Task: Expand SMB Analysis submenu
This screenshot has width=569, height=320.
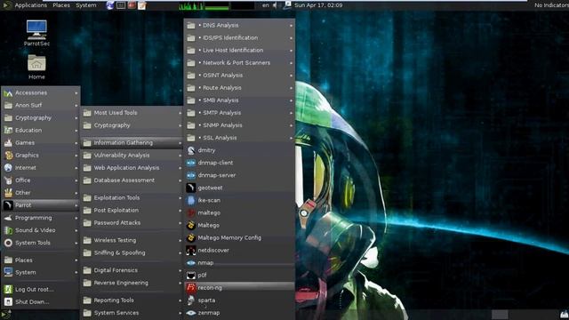Action: click(x=239, y=100)
